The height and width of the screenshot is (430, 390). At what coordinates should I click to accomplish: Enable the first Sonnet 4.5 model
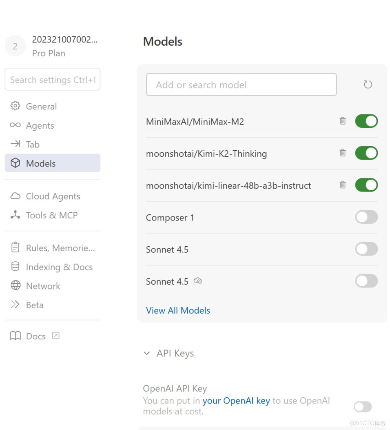pos(366,249)
